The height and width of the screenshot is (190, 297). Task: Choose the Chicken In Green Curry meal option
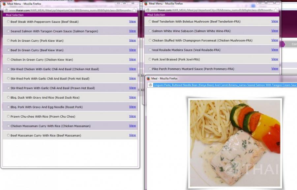click(x=8, y=60)
